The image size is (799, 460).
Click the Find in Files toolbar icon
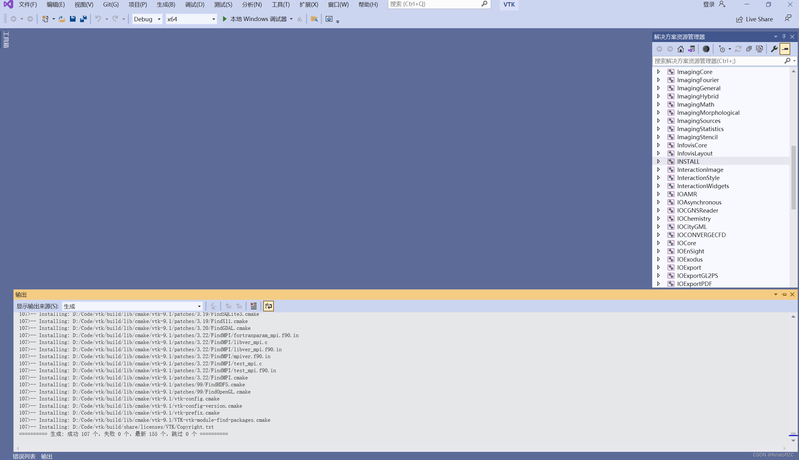(x=314, y=19)
